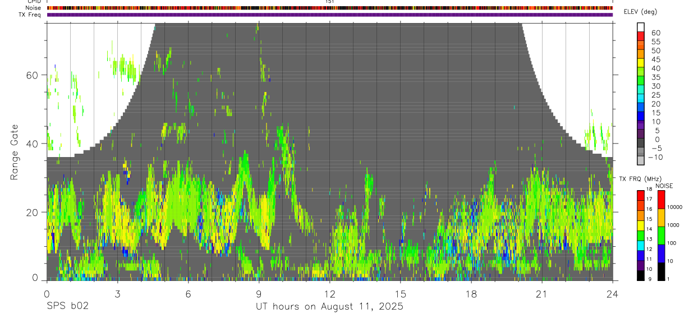
Task: Click the 'SPS b02' radar beam label
Action: click(x=67, y=307)
